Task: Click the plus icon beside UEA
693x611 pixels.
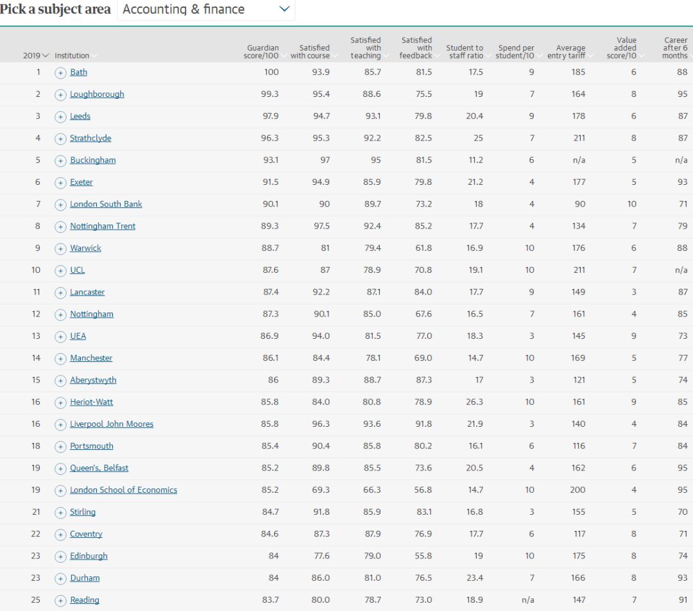Action: (60, 337)
